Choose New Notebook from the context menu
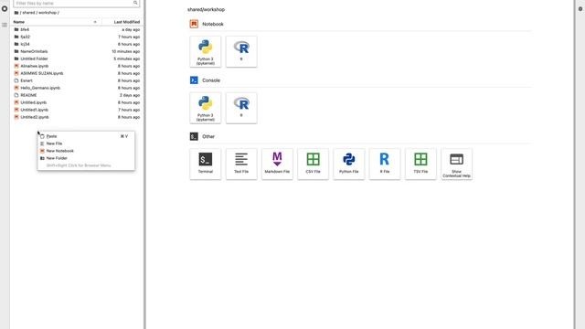Screen dimensions: 585x329 (x=86, y=151)
